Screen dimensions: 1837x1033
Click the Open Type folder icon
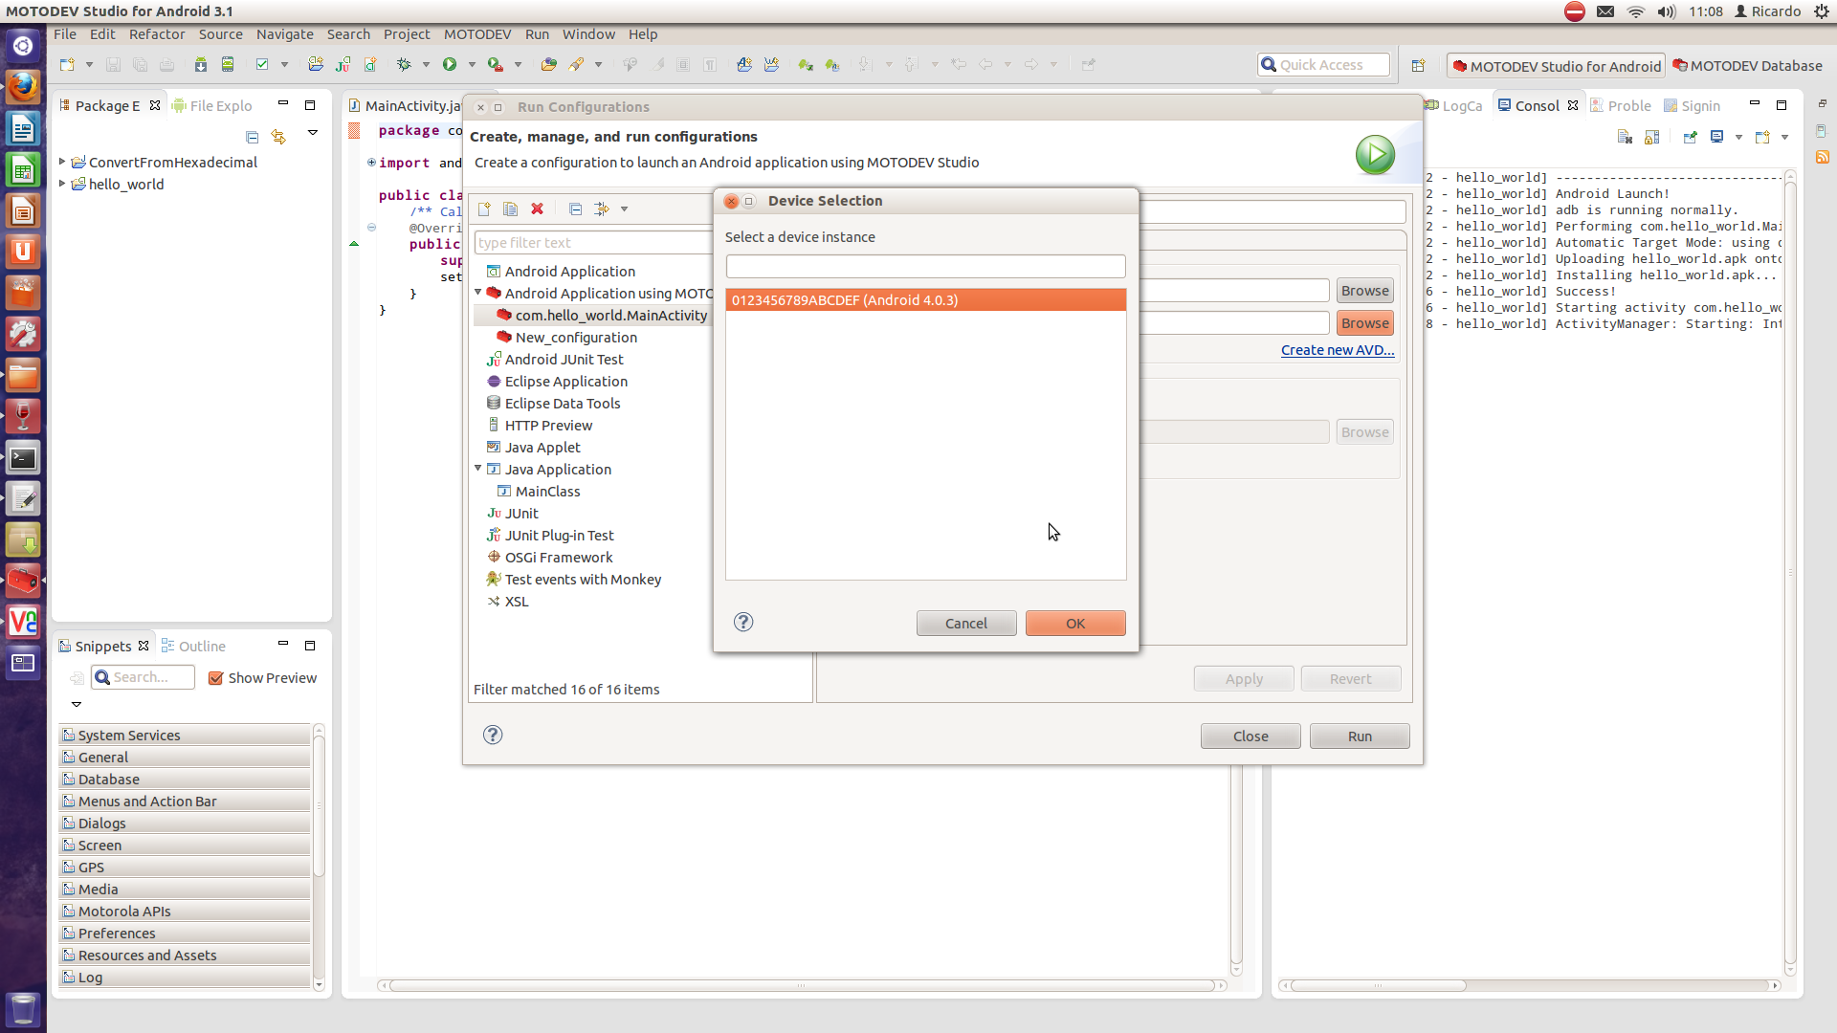tap(549, 64)
